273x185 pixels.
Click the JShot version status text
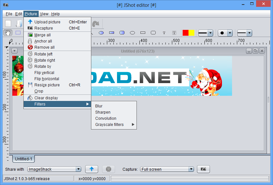click(27, 179)
